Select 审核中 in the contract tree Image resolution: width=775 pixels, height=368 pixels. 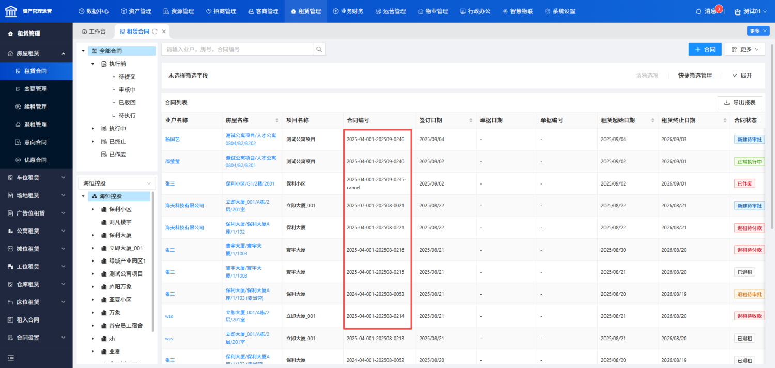coord(127,89)
